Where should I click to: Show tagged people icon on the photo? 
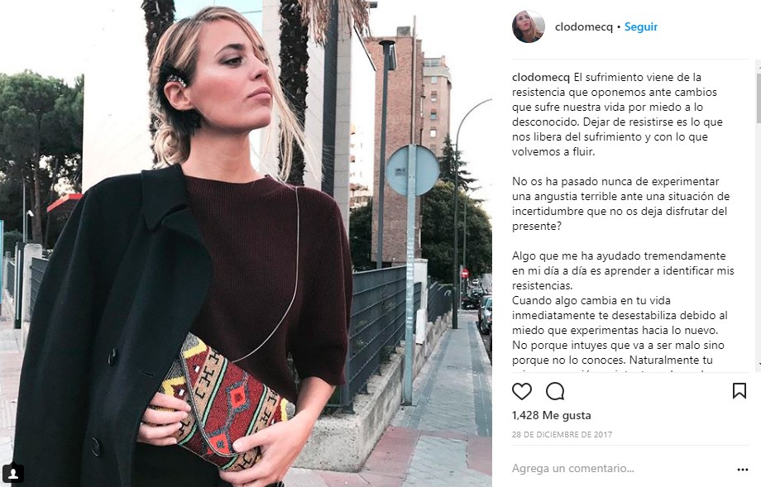click(x=13, y=473)
